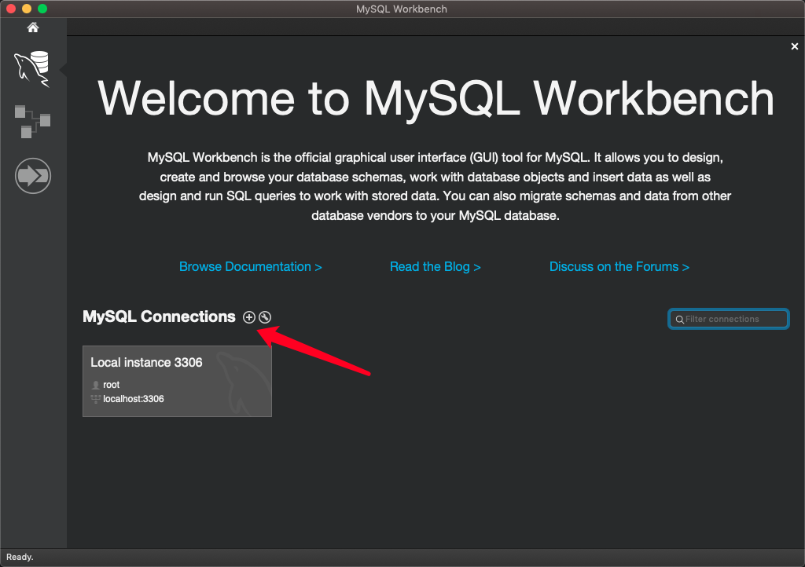The width and height of the screenshot is (805, 567).
Task: Visit Discuss on the Forums link
Action: coord(619,266)
